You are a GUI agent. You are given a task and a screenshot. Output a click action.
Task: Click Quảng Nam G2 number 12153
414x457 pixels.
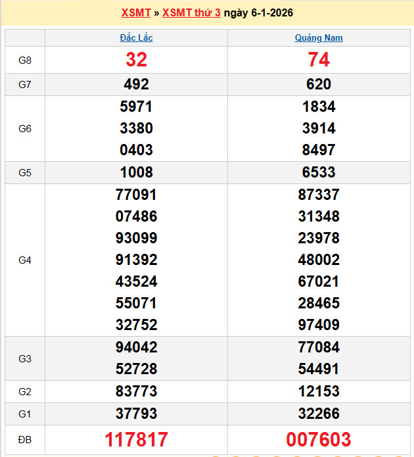coord(319,391)
